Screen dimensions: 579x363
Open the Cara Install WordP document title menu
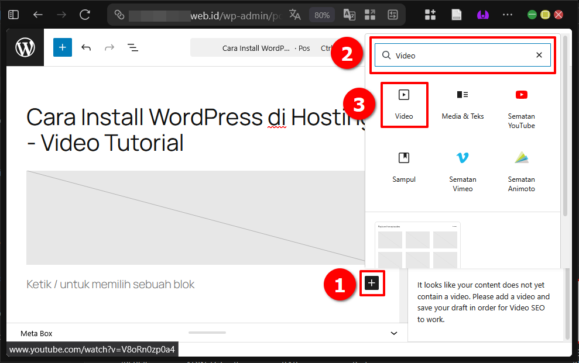257,48
